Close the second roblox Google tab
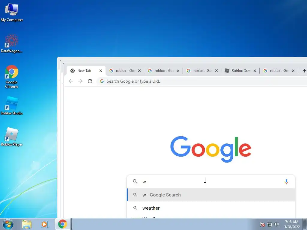The image size is (307, 230). pos(178,71)
